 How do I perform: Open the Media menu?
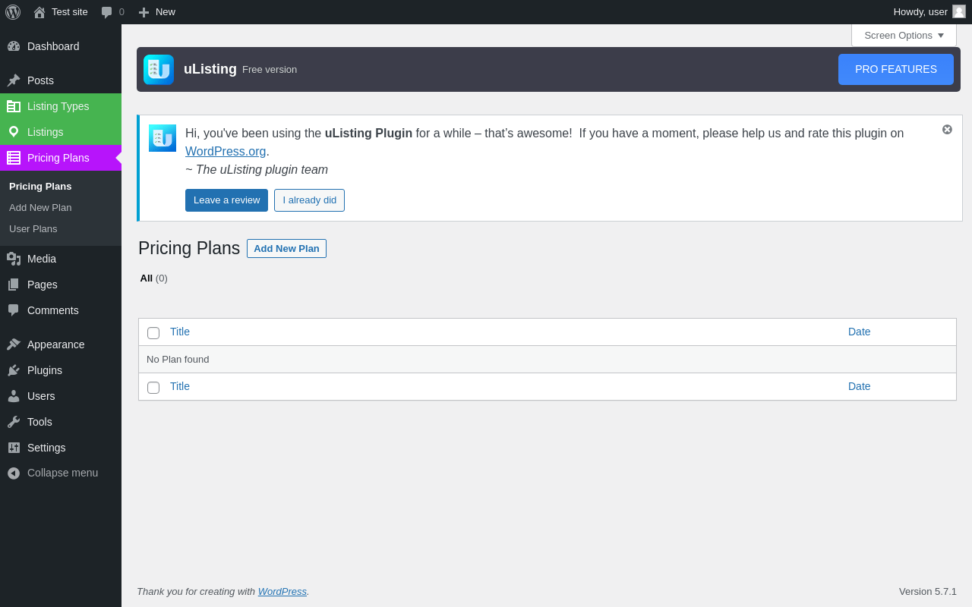pos(61,259)
